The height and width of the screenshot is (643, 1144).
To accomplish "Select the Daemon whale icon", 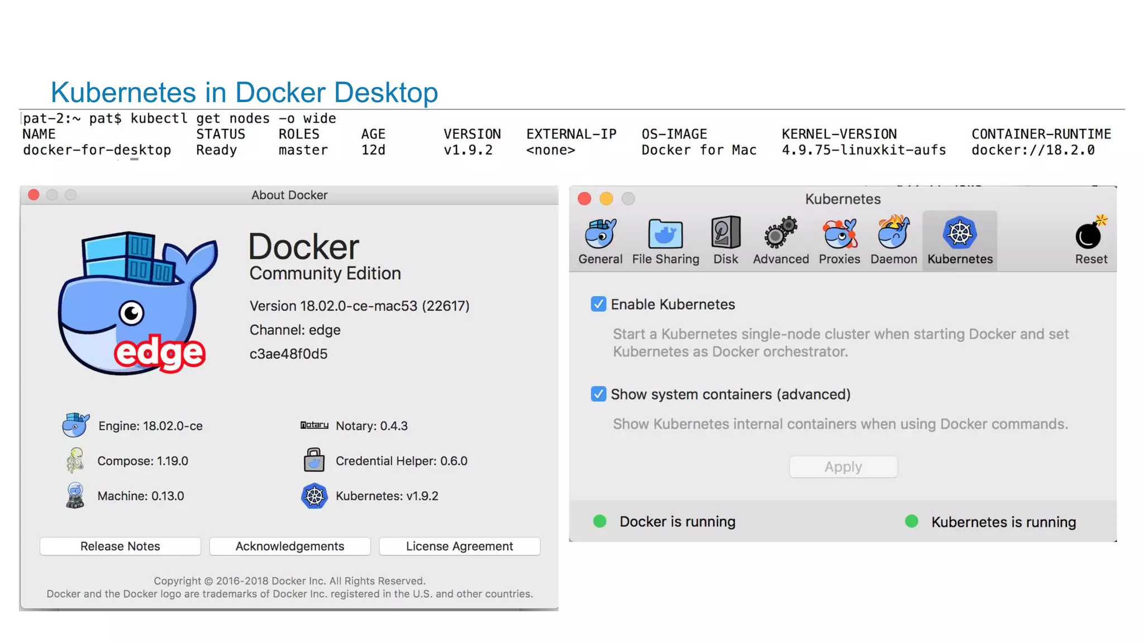I will [x=893, y=233].
